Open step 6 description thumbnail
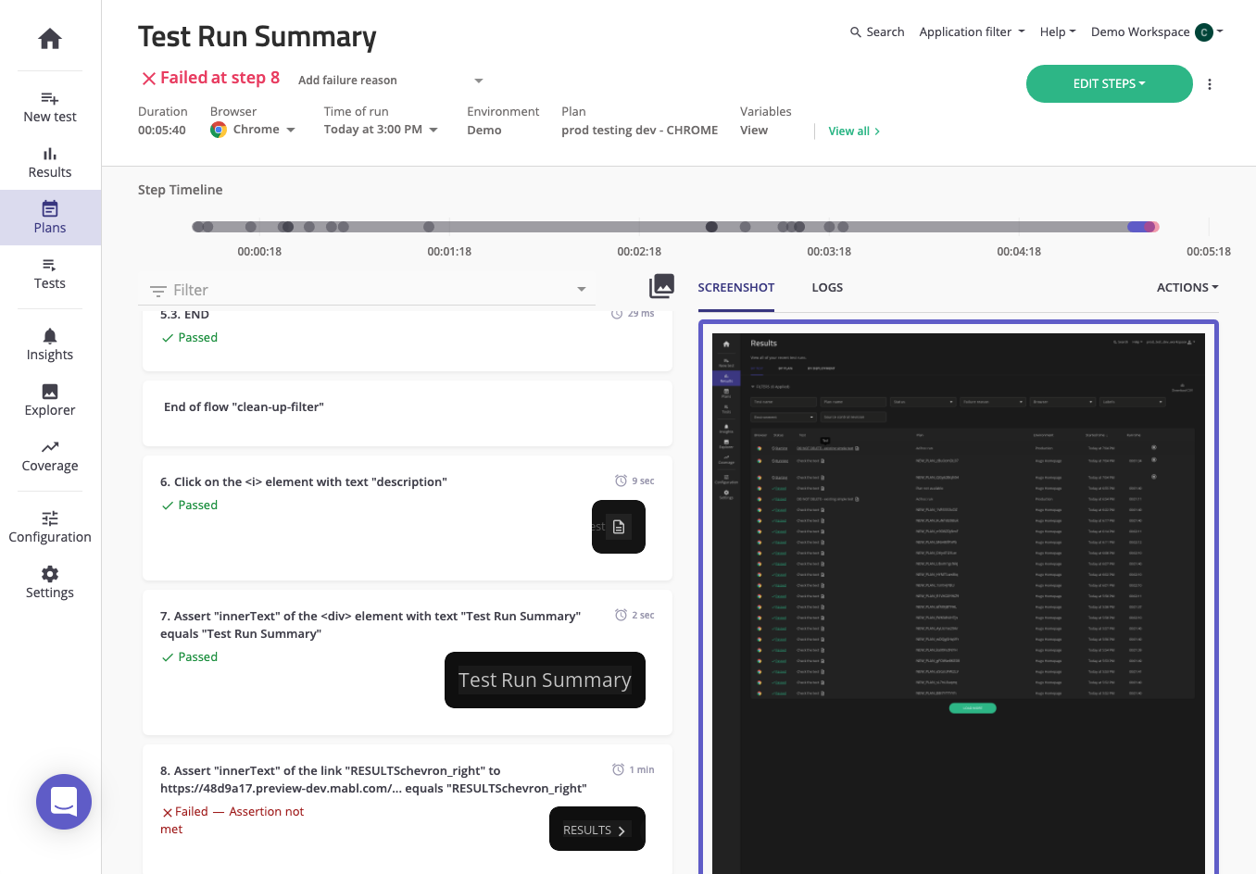The width and height of the screenshot is (1256, 874). [619, 527]
